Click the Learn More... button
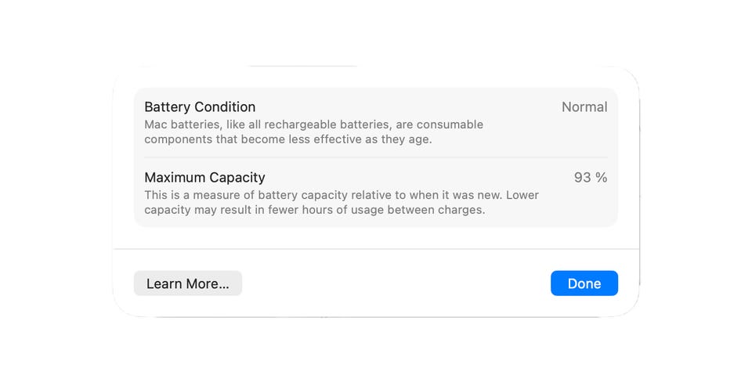The image size is (752, 379). point(188,283)
